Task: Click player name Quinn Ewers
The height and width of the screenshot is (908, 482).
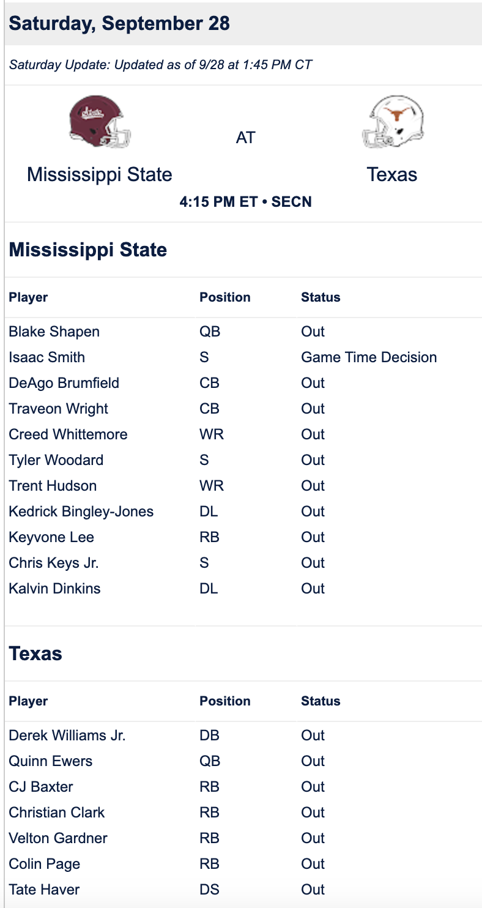Action: [51, 761]
